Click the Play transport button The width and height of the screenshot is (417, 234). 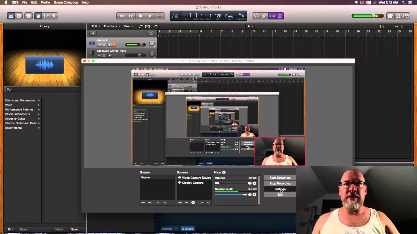(x=150, y=16)
